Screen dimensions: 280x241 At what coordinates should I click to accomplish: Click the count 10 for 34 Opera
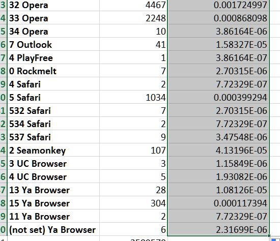coord(133,31)
